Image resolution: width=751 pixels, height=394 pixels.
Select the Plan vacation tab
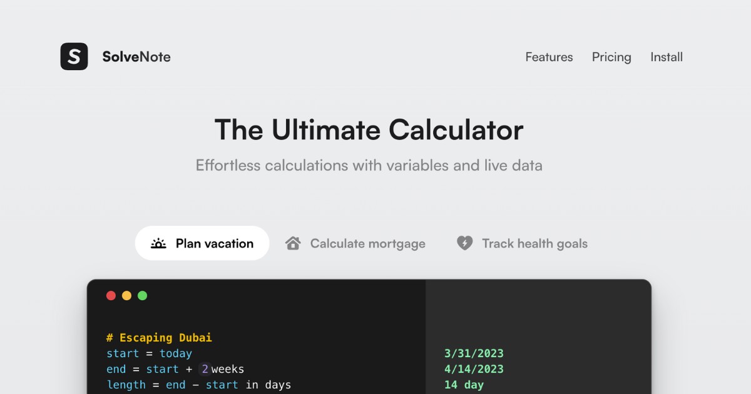click(x=202, y=243)
